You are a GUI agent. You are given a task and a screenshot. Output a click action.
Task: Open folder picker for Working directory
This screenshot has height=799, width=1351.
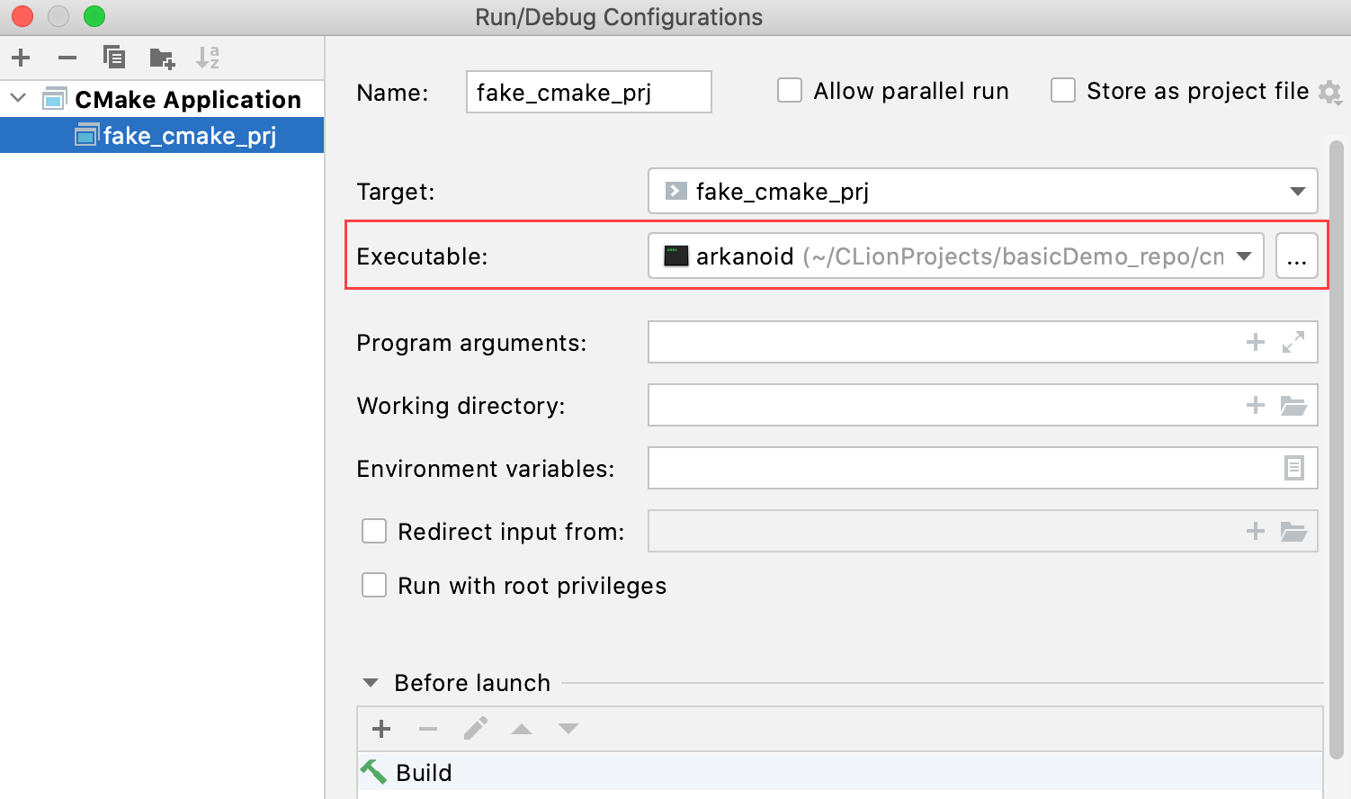click(1293, 405)
